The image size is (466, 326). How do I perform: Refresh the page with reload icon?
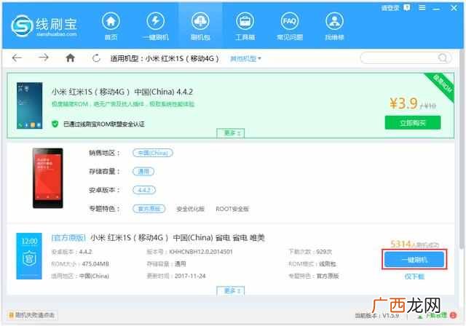pos(96,58)
